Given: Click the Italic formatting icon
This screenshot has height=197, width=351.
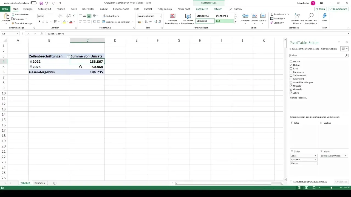Looking at the screenshot, I should [x=43, y=22].
